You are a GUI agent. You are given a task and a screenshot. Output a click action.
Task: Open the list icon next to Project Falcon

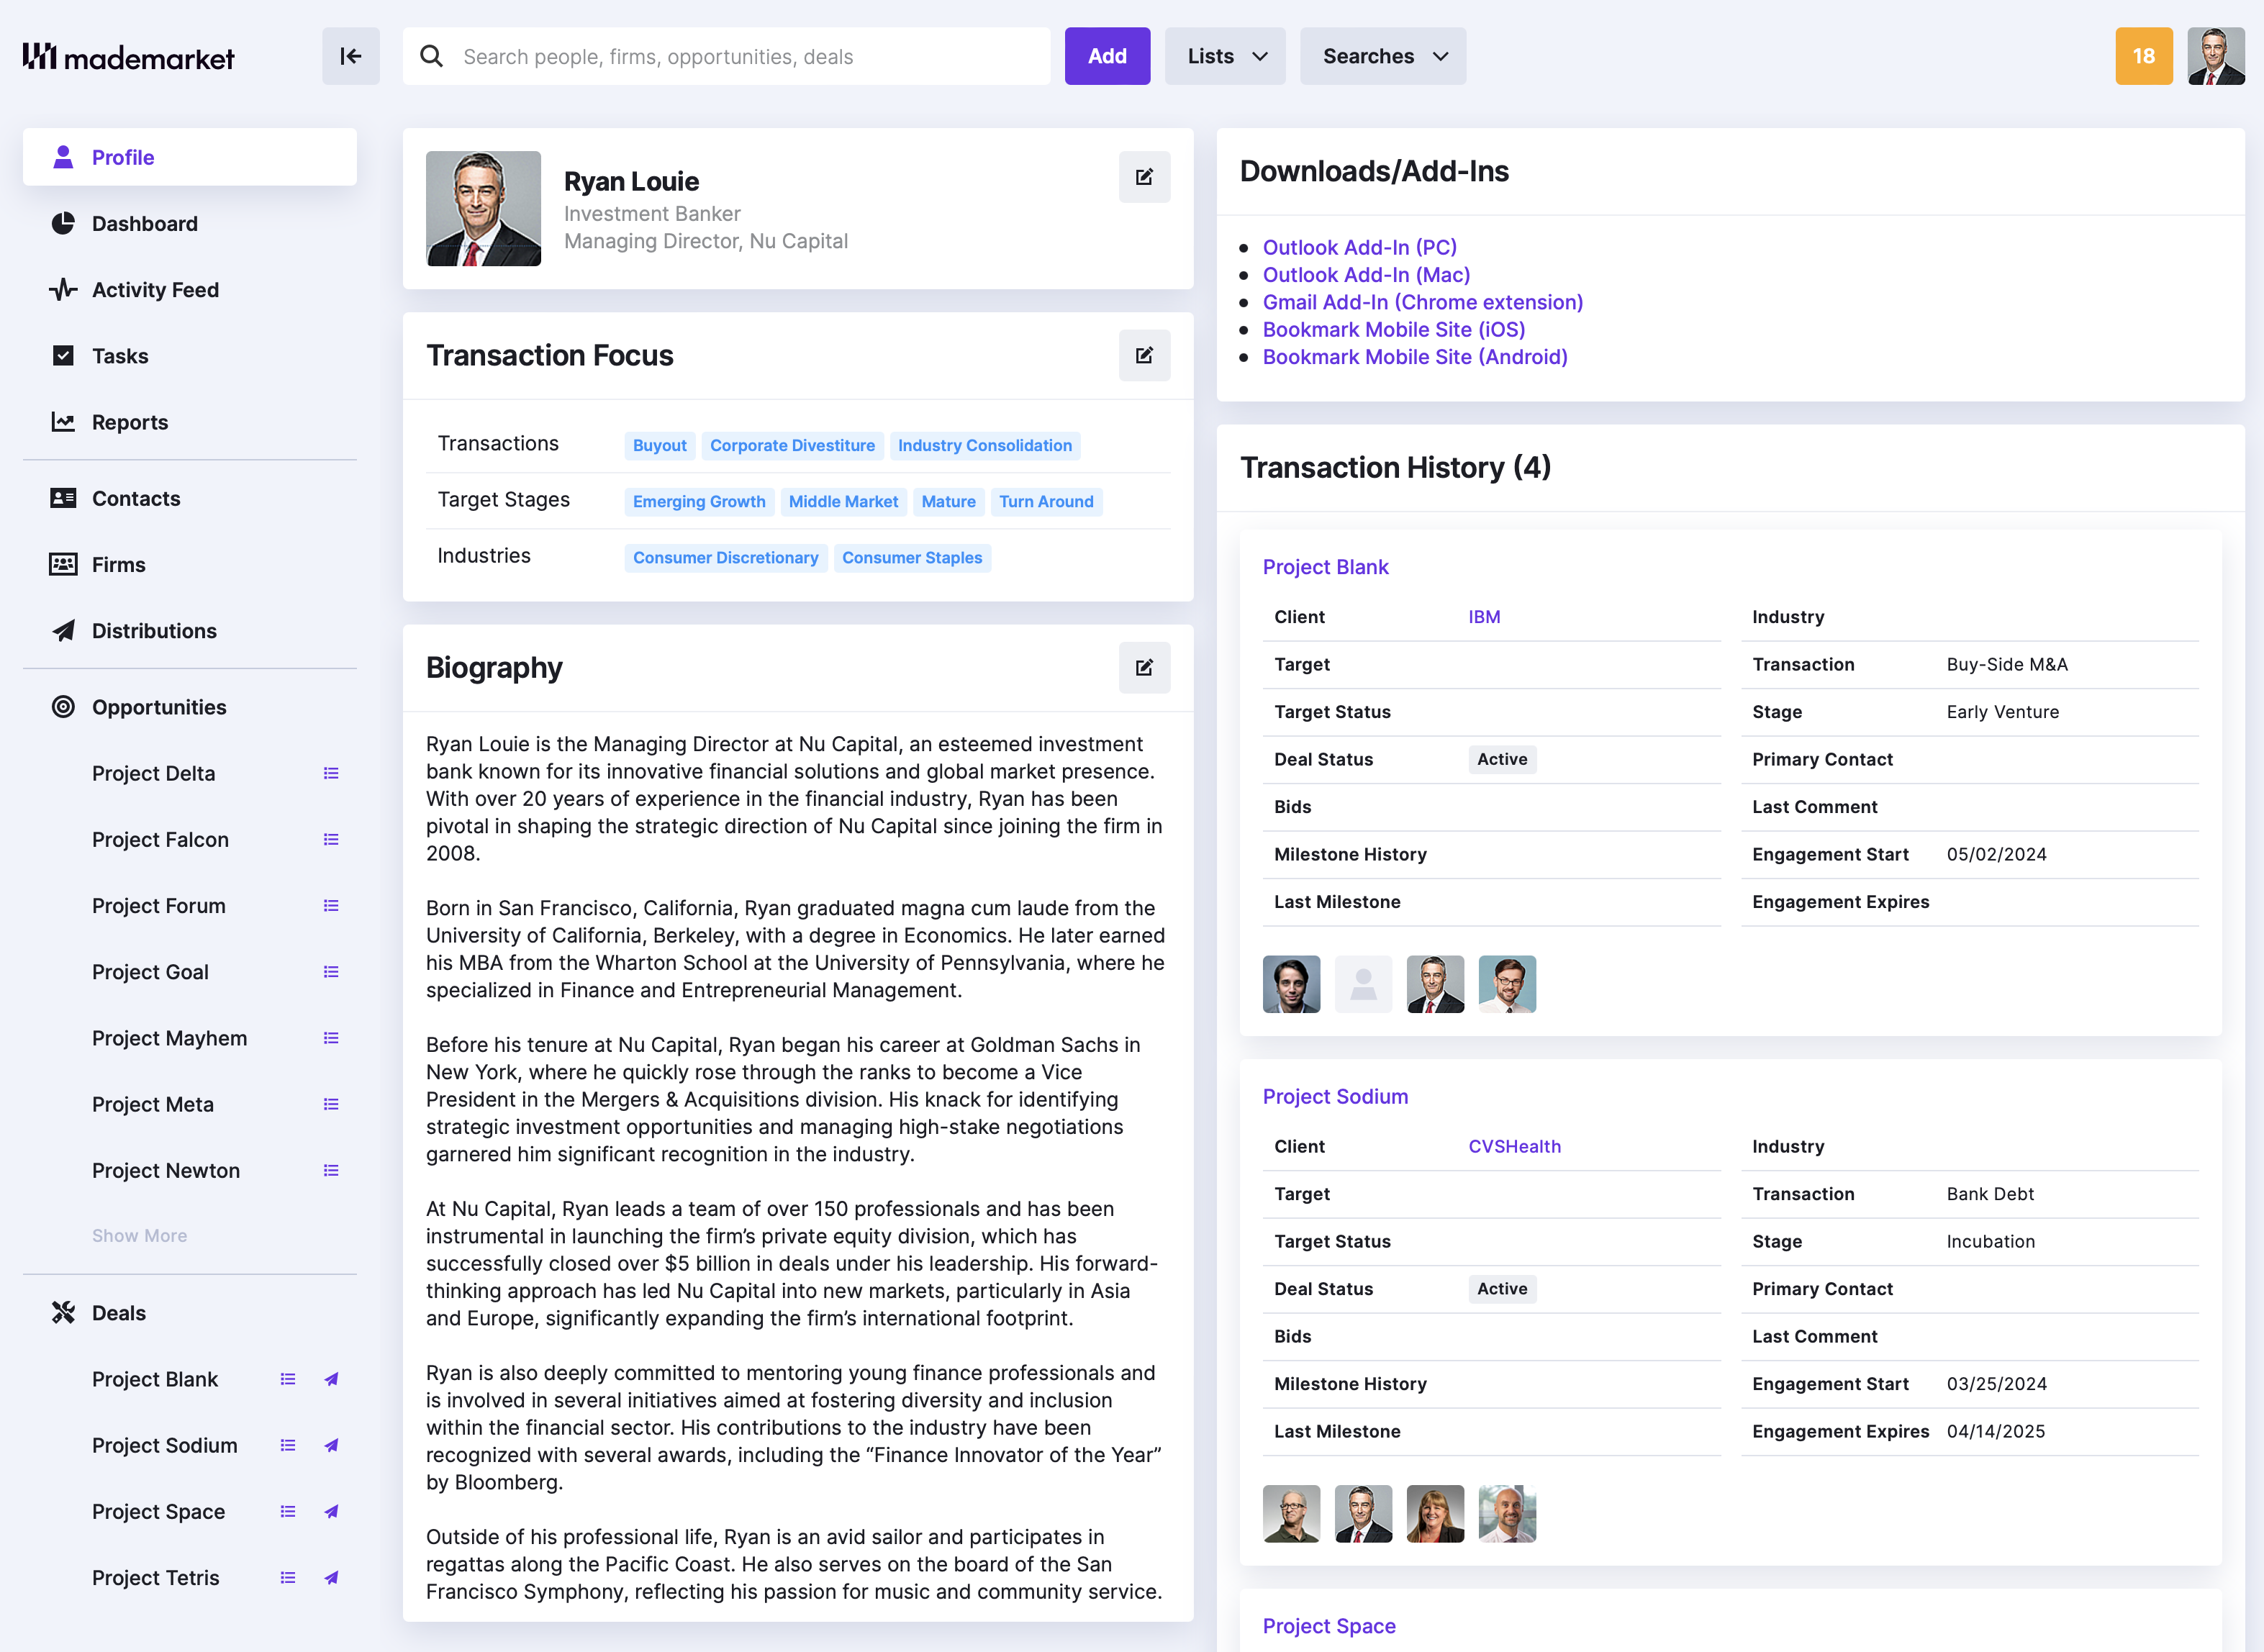point(331,840)
